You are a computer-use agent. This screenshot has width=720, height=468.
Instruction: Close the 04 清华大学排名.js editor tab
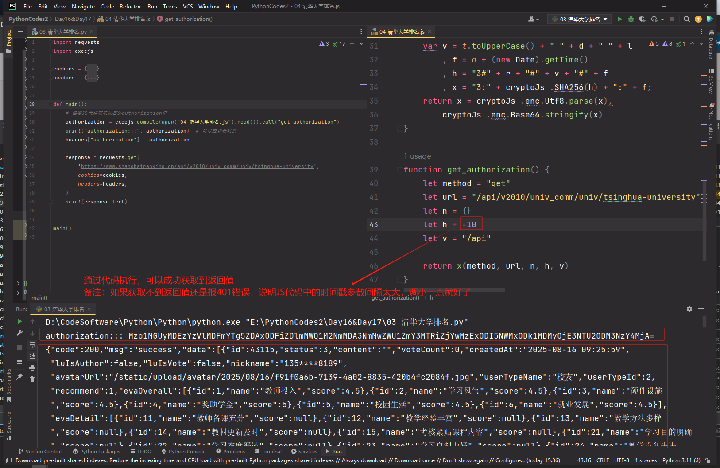tap(430, 31)
